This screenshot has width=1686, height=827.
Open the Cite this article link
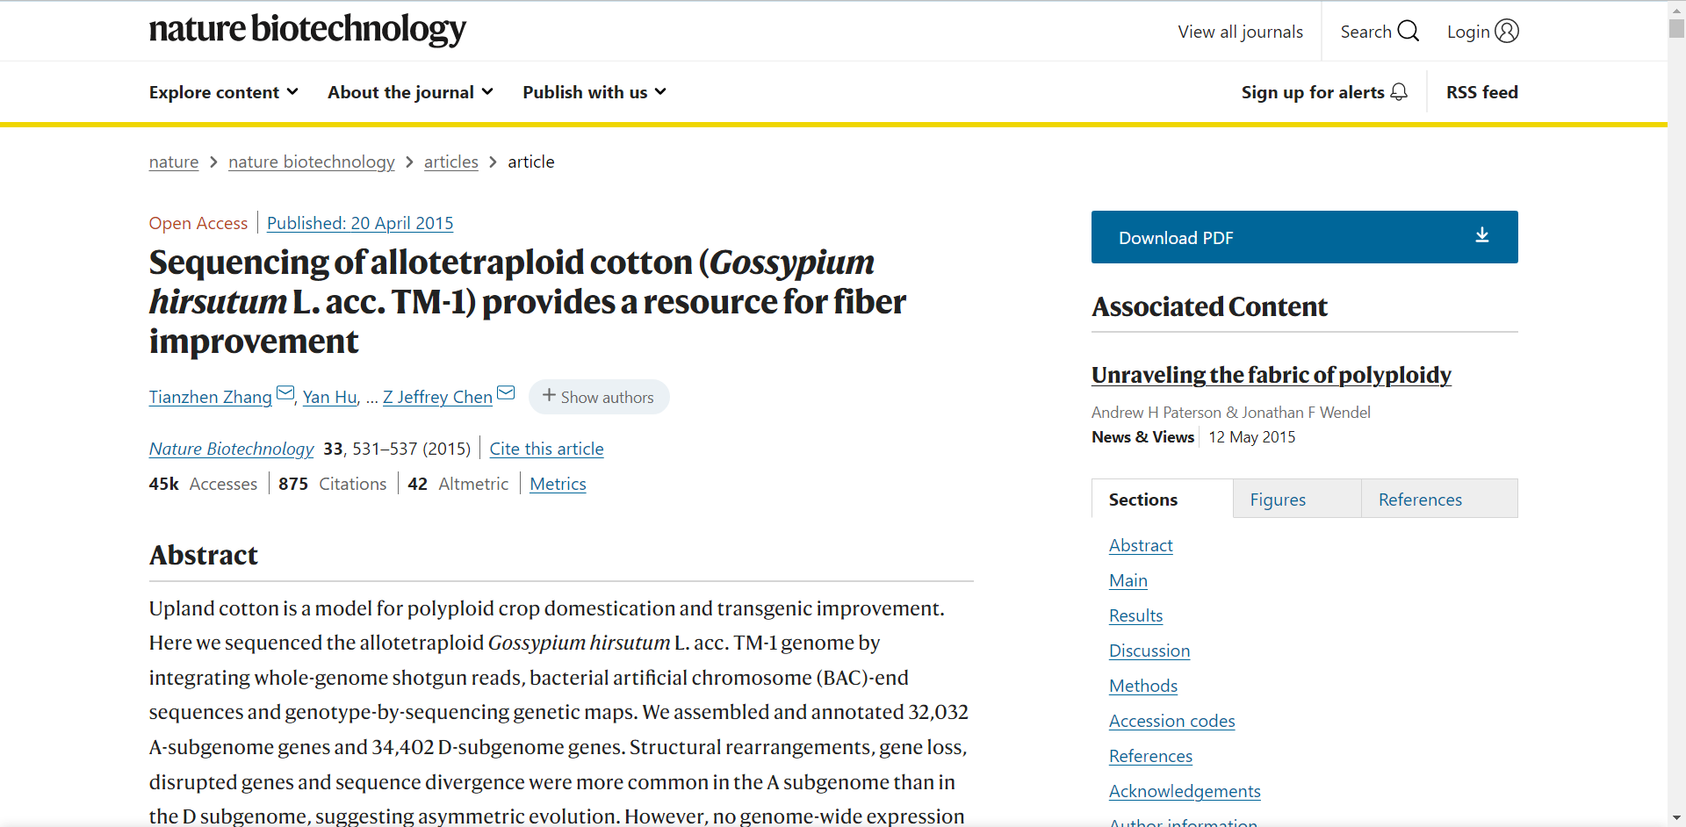tap(546, 449)
